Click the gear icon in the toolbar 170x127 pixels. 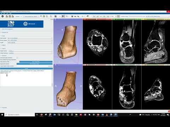pyautogui.click(x=2, y=16)
